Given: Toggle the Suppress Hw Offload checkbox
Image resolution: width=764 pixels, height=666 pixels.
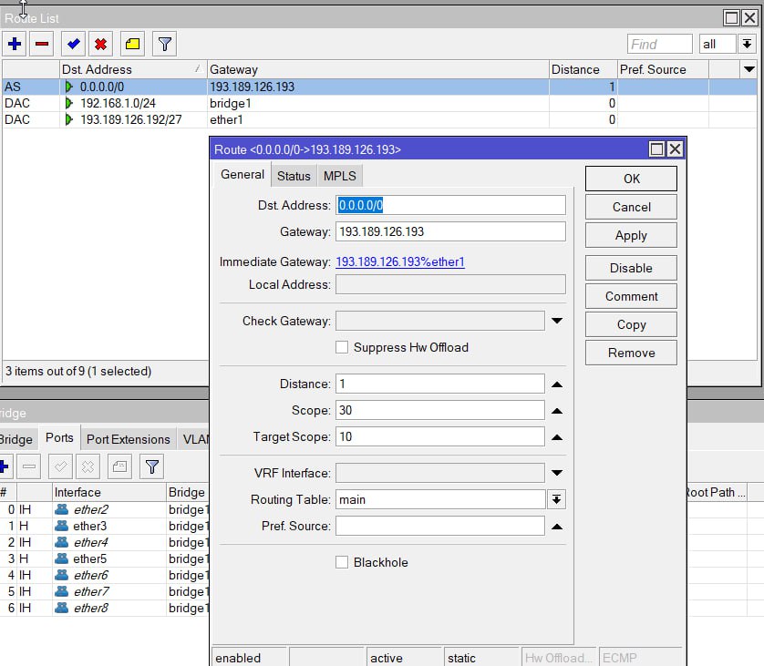Looking at the screenshot, I should 342,347.
